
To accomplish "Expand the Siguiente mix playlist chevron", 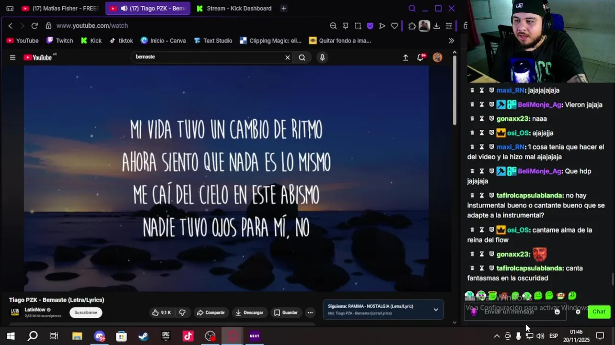I will (x=436, y=310).
